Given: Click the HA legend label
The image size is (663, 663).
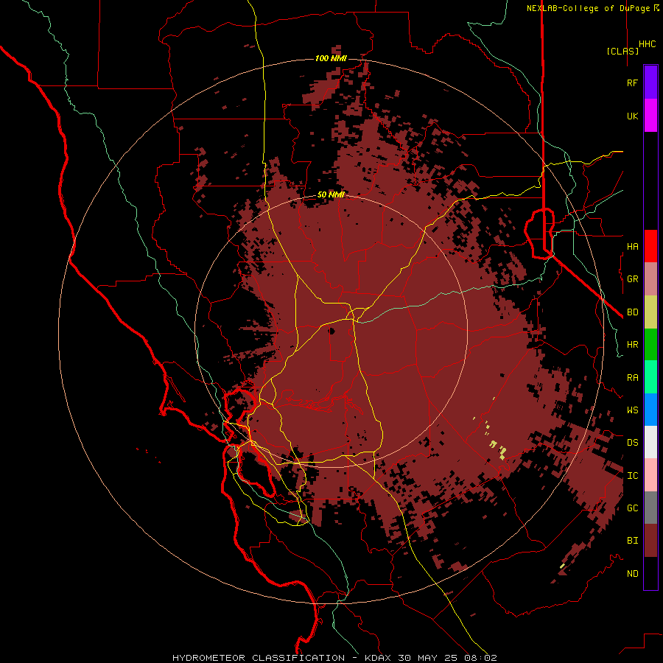Looking at the screenshot, I should click(x=632, y=247).
